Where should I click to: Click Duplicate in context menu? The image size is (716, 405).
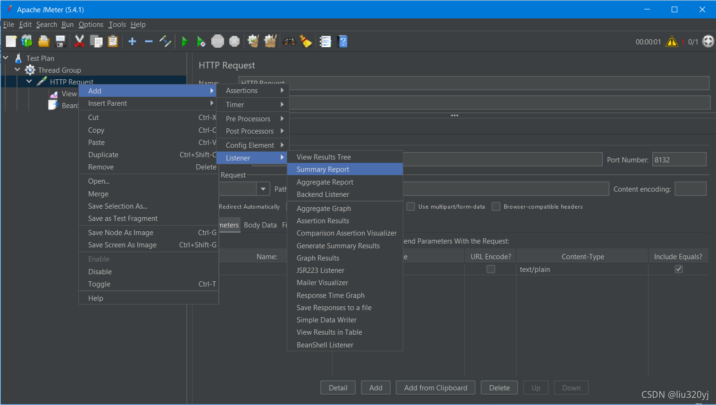[149, 155]
